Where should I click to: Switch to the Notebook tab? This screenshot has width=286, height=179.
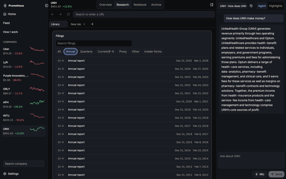[140, 5]
